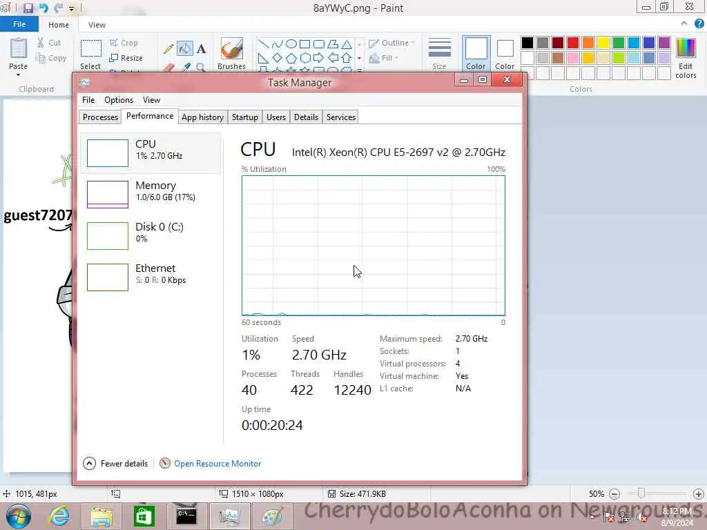Image resolution: width=707 pixels, height=530 pixels.
Task: Open Edit colors in Paint
Action: pyautogui.click(x=686, y=59)
